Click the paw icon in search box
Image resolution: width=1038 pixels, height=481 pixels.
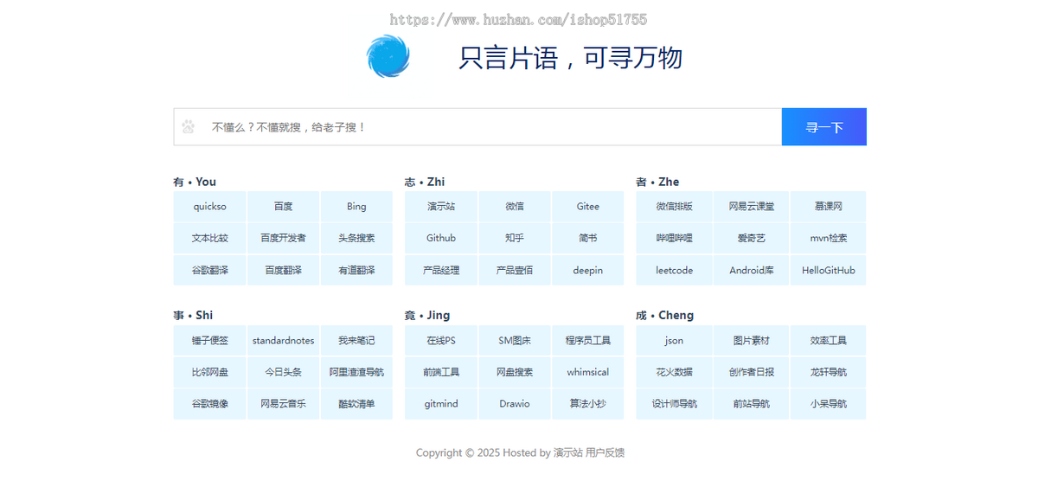coord(188,127)
